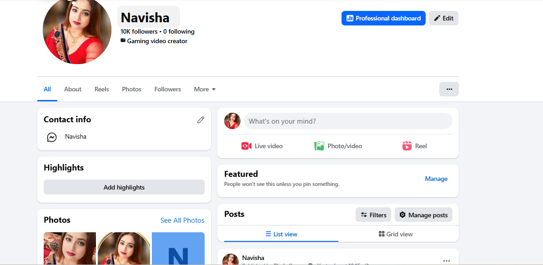Open the Professional dashboard
This screenshot has height=265, width=543.
(383, 18)
